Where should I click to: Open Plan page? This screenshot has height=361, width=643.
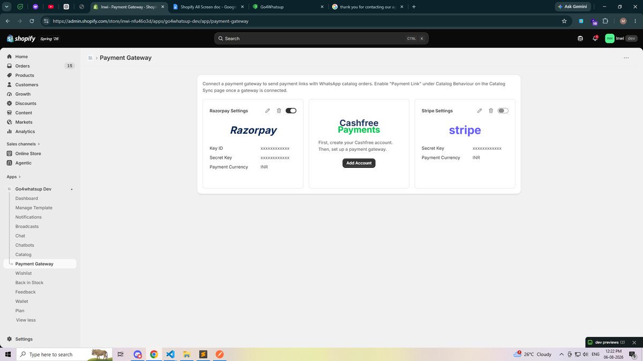pyautogui.click(x=20, y=311)
